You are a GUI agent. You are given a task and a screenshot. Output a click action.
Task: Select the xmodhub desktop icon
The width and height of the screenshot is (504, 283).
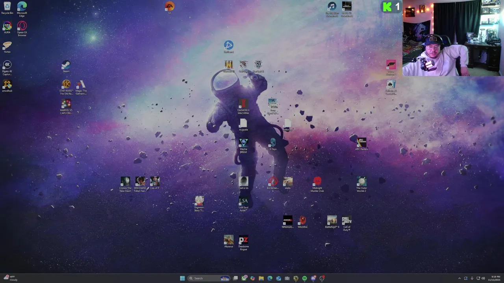tap(7, 86)
